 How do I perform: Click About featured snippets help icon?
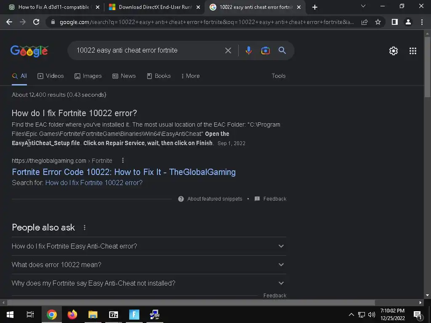click(x=181, y=199)
